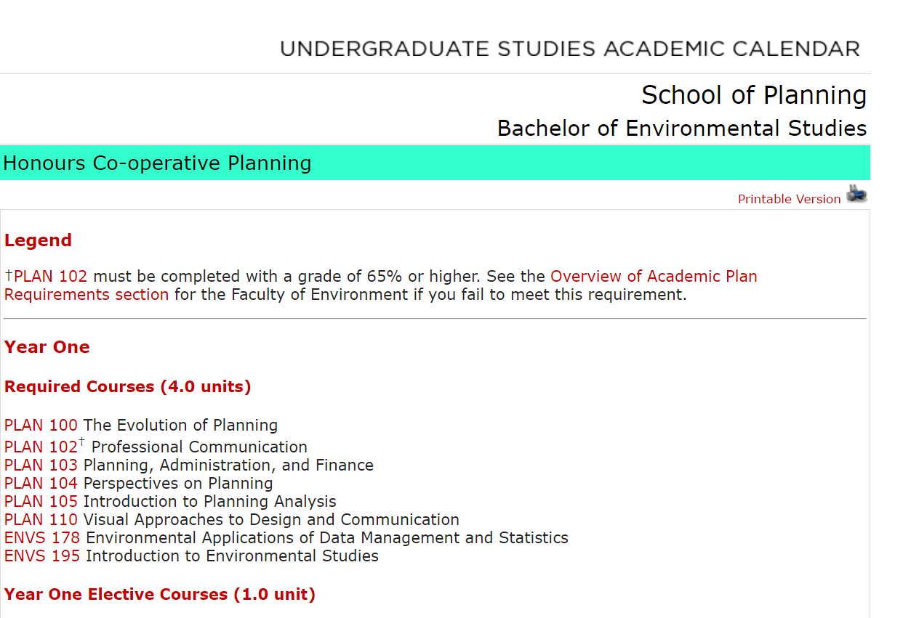
Task: Open Overview of Academic Plan Requirements section link
Action: point(654,277)
